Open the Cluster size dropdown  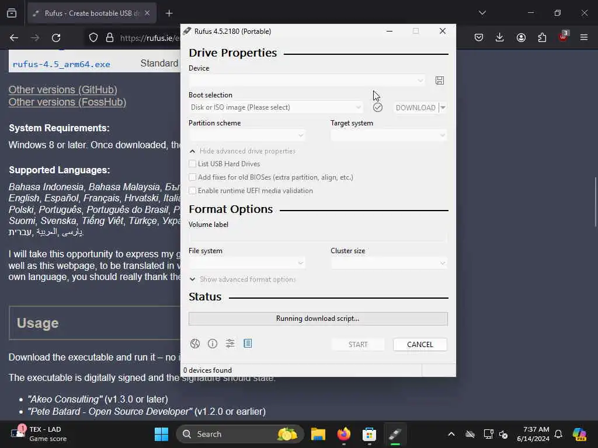pos(388,263)
